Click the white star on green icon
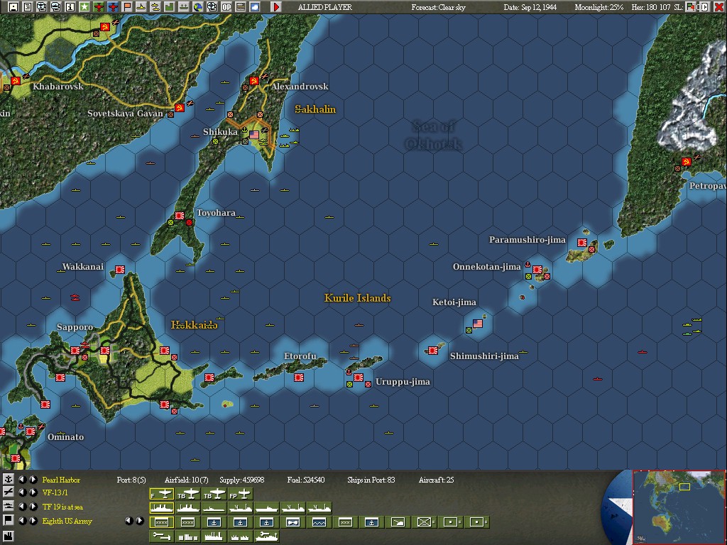The width and height of the screenshot is (727, 545). pyautogui.click(x=84, y=7)
